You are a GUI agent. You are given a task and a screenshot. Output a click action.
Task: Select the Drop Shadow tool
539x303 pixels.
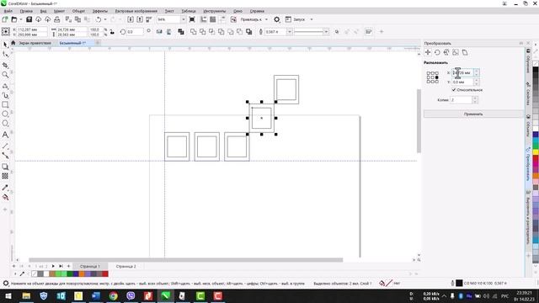click(x=5, y=167)
